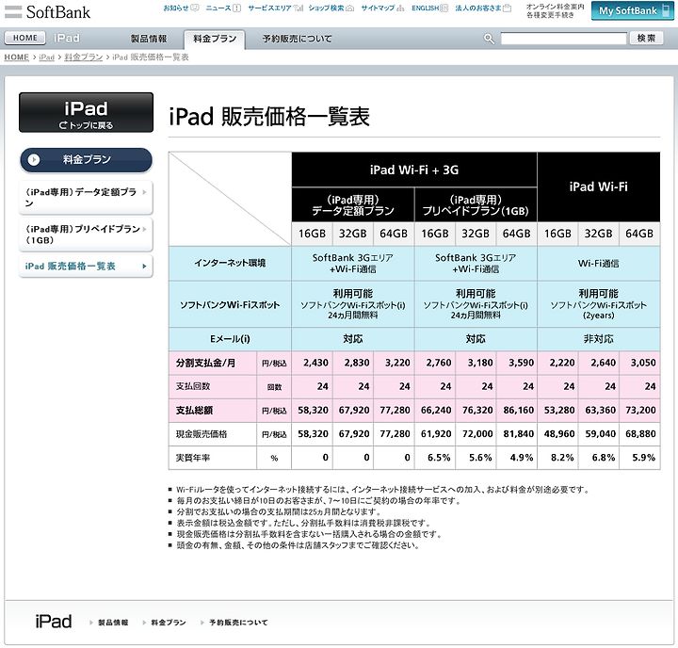Click the Eメール(i) row label
Screen dimensions: 678x648
[230, 339]
